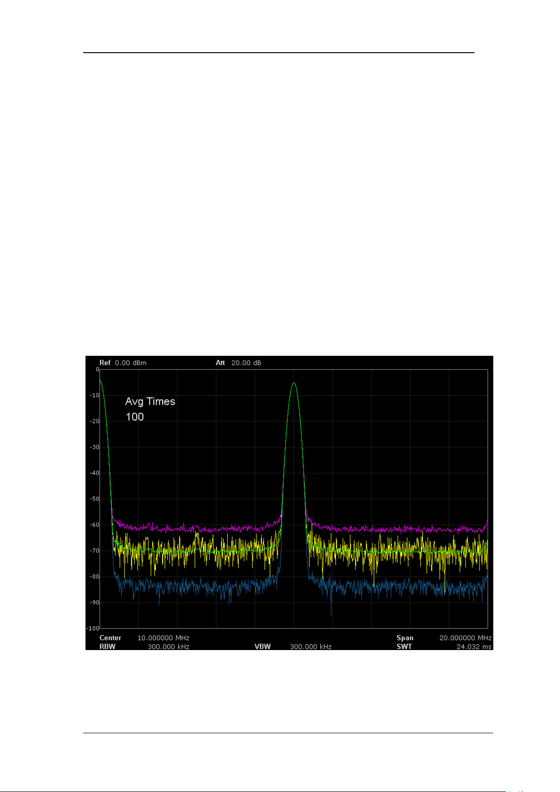Click the SWT label
Viewport: 560px width, 792px height.
(404, 647)
